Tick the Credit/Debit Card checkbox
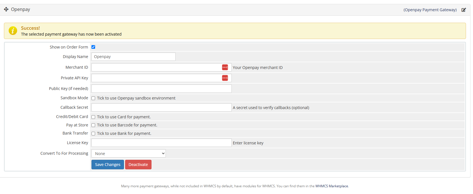473x194 pixels. (x=93, y=117)
